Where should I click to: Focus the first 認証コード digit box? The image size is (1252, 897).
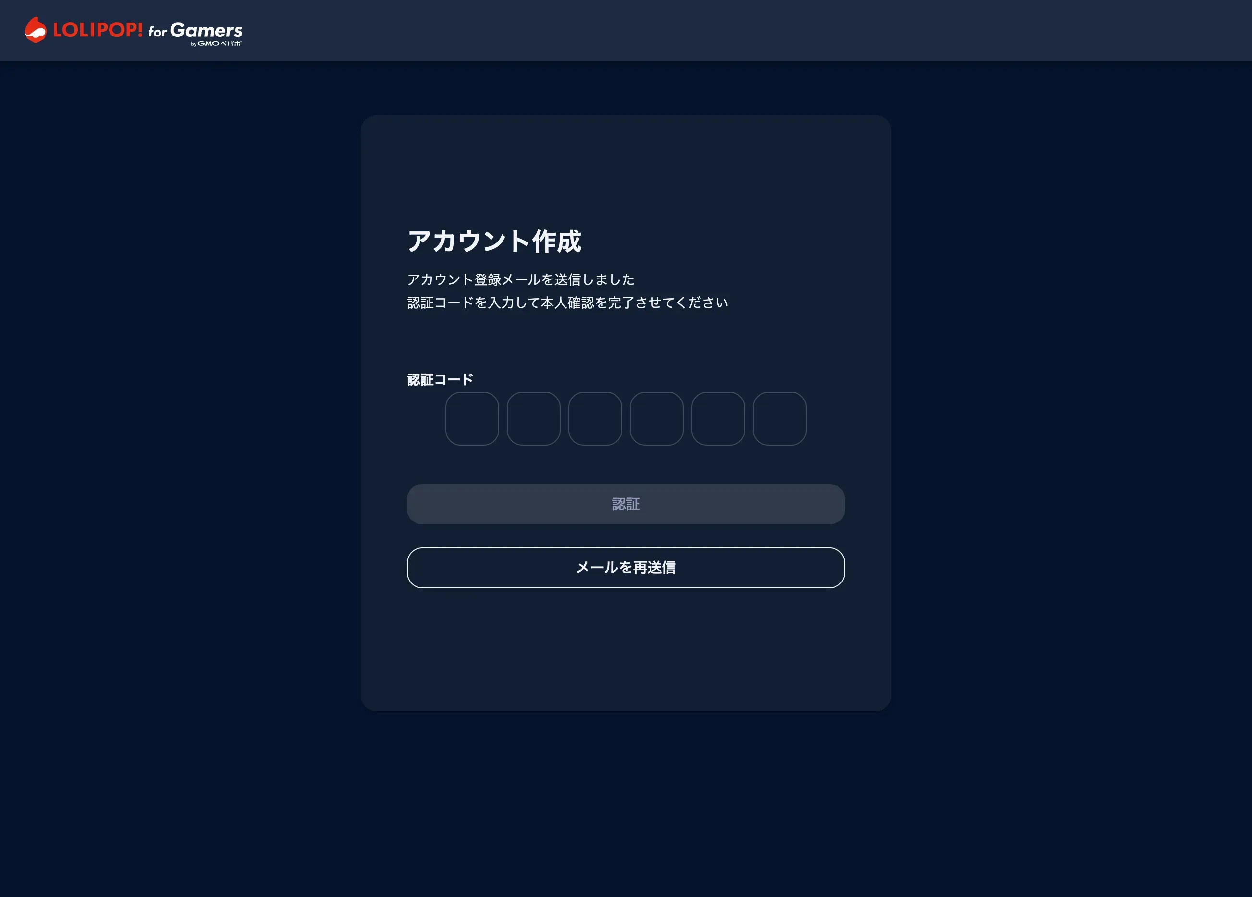(x=472, y=419)
